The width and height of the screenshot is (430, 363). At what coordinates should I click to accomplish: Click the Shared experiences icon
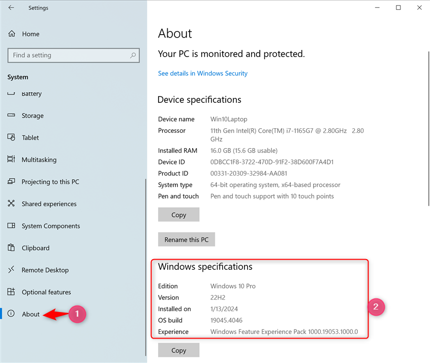point(11,203)
